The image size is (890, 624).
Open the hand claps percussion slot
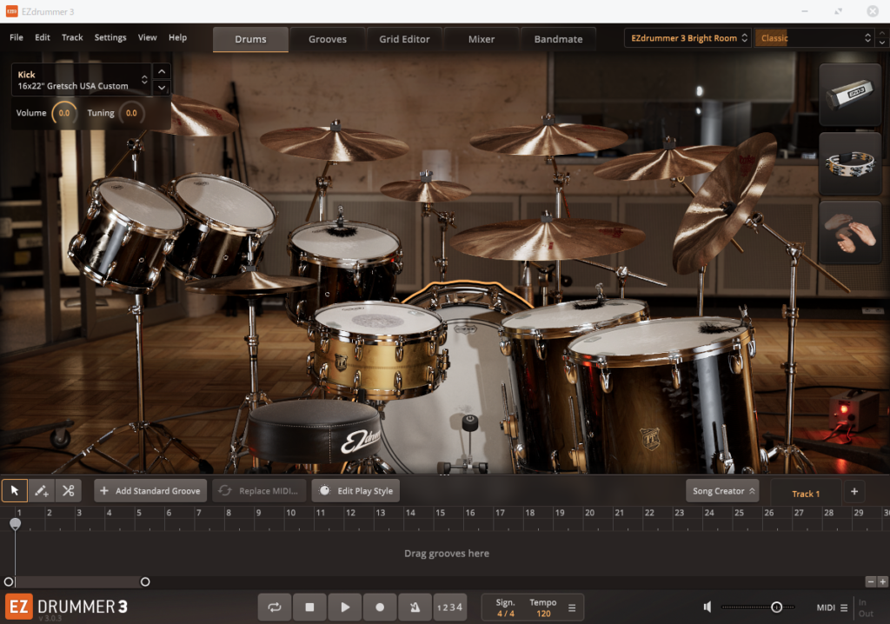[x=850, y=232]
